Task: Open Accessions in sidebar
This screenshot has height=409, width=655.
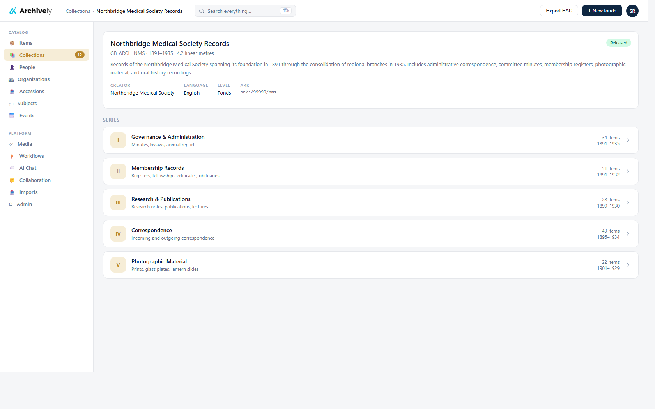Action: coord(32,92)
